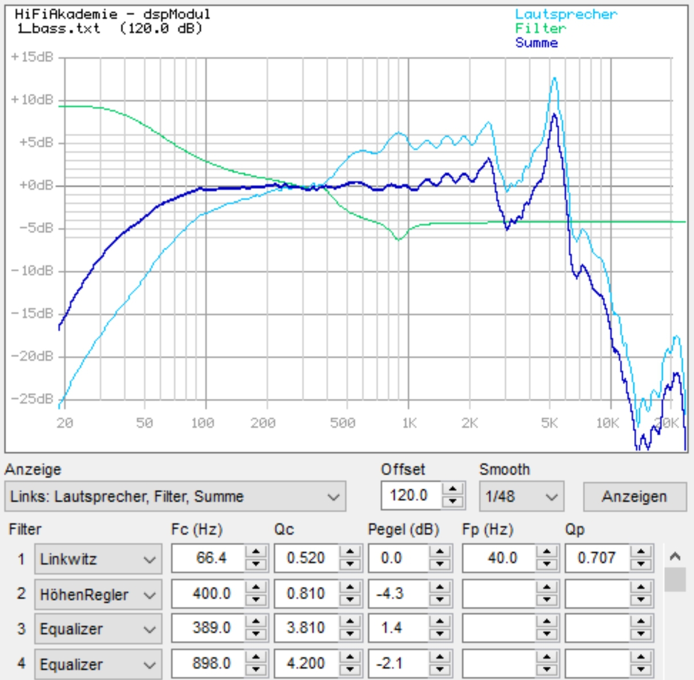Decrease filter 1 Qp value of 0.707

click(x=641, y=564)
